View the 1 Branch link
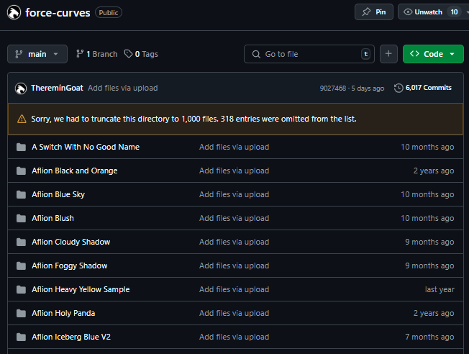The image size is (469, 354). (96, 54)
